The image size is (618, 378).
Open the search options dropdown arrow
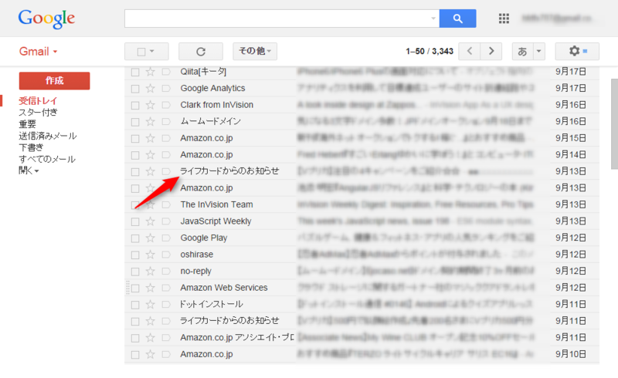[x=433, y=19]
